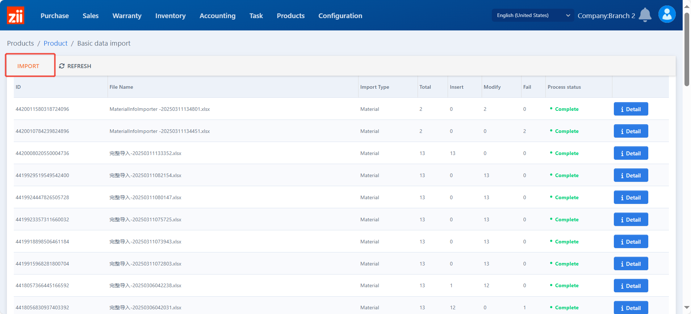Click the page scrollbar down arrow
Viewport: 691px width, 314px height.
tap(687, 307)
